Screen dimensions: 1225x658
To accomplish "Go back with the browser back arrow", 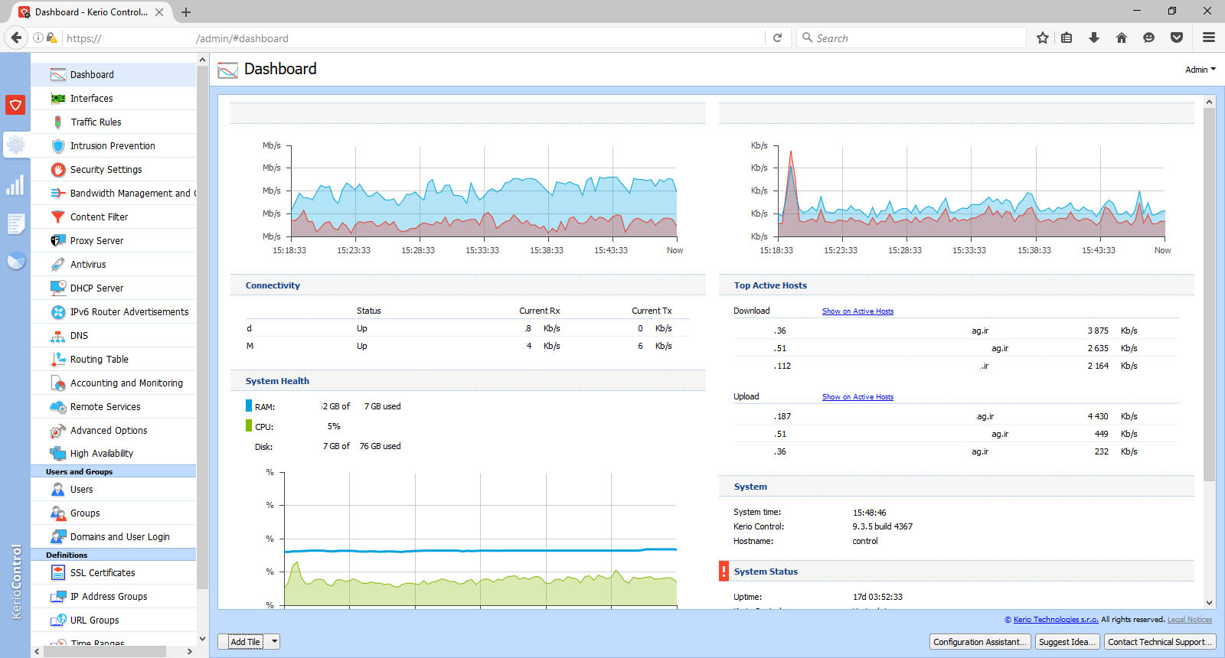I will 16,37.
